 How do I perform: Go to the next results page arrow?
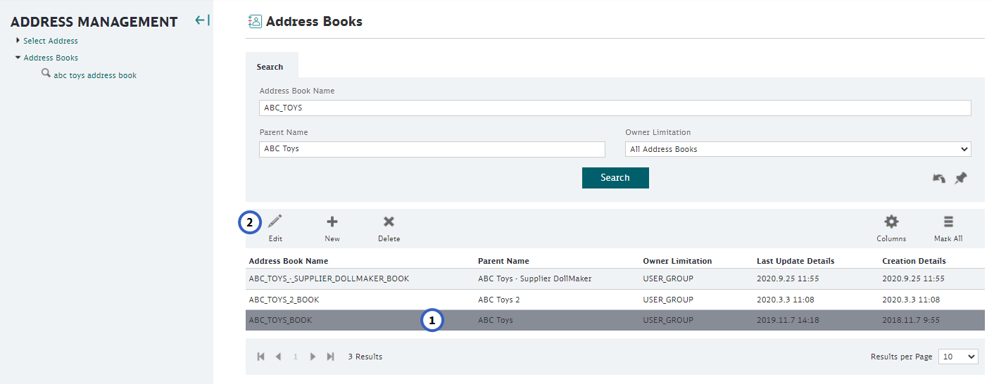[313, 357]
